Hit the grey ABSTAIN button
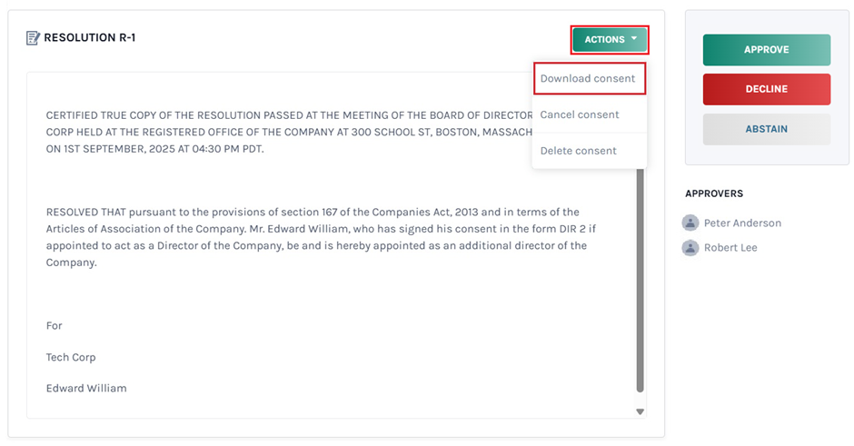This screenshot has width=854, height=446. 766,129
